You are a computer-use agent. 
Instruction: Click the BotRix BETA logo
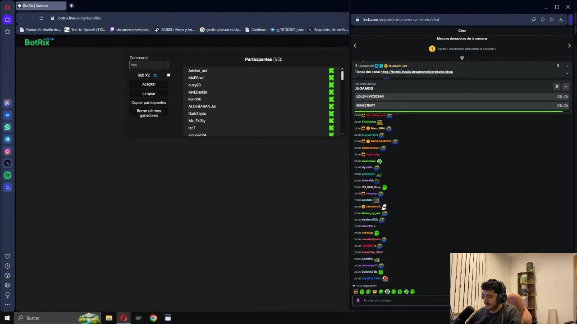coord(39,42)
